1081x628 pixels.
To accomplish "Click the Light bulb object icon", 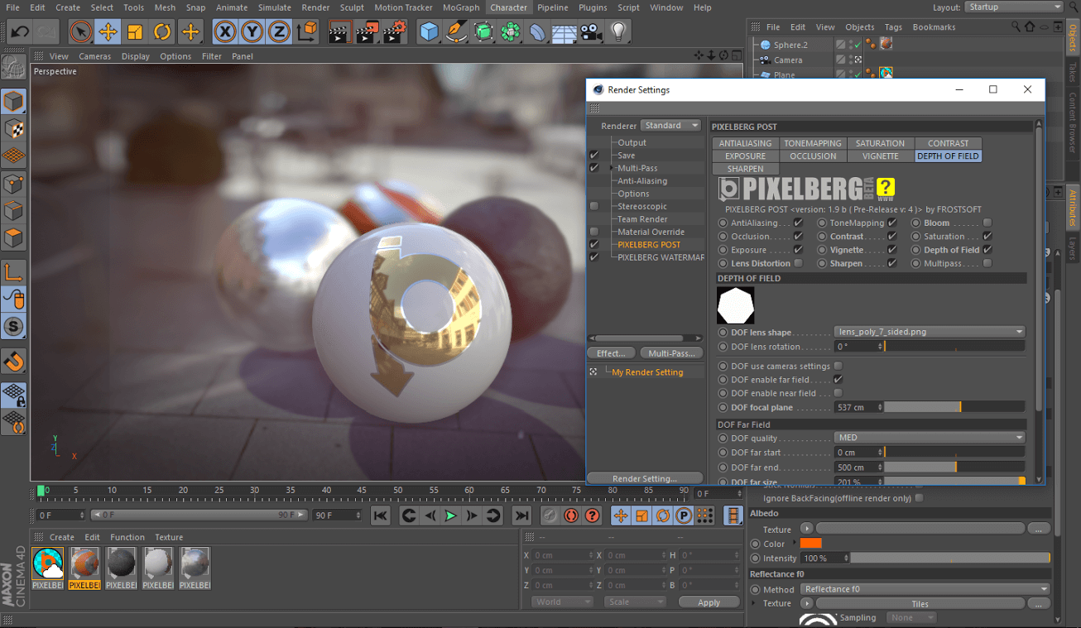I will [x=617, y=32].
